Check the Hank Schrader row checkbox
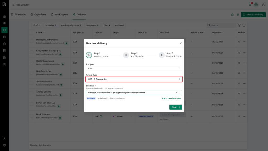 tap(31, 116)
